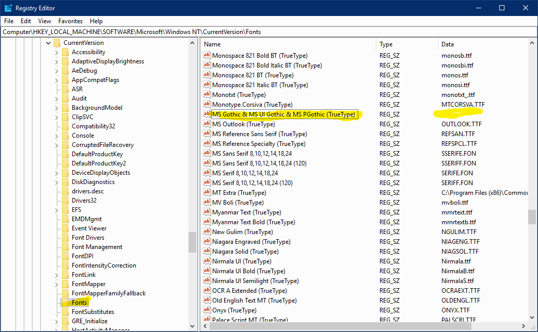Click the string value icon for MS Outlook
This screenshot has height=332, width=538.
click(207, 124)
